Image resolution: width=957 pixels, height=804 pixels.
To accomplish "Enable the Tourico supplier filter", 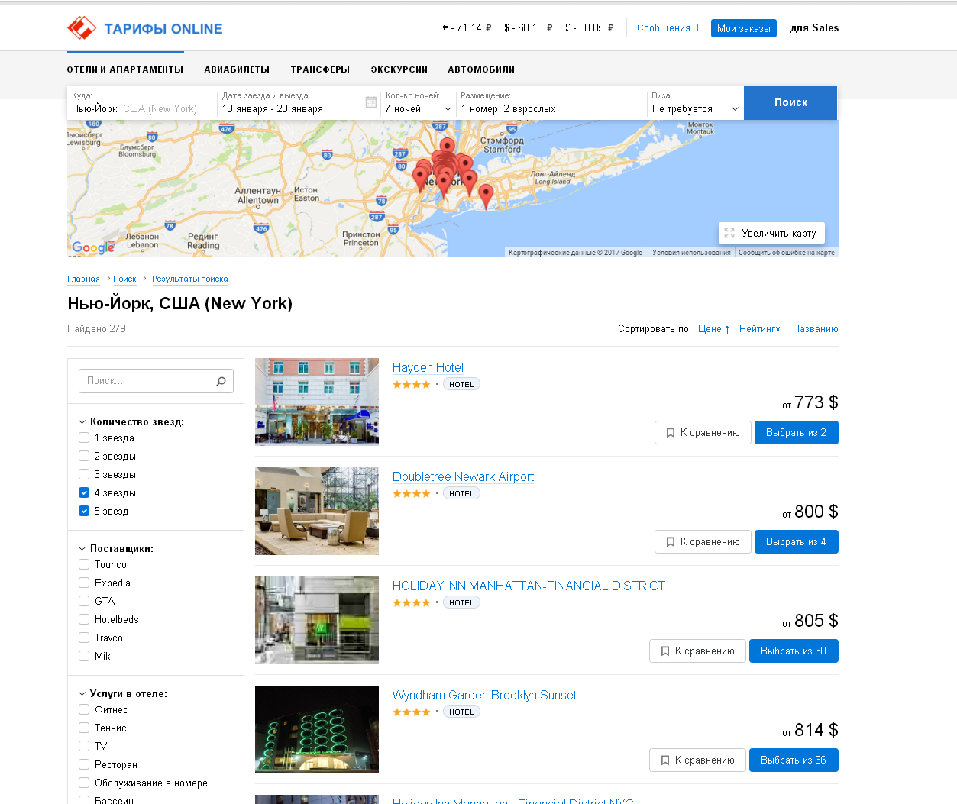I will [84, 565].
